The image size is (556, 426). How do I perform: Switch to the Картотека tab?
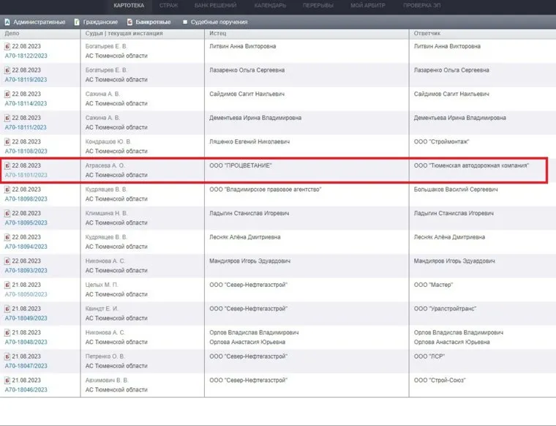129,6
